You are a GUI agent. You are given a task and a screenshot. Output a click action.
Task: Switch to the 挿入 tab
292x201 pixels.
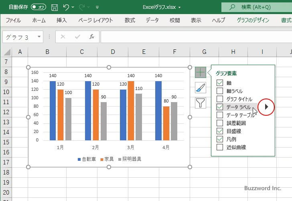[61, 20]
